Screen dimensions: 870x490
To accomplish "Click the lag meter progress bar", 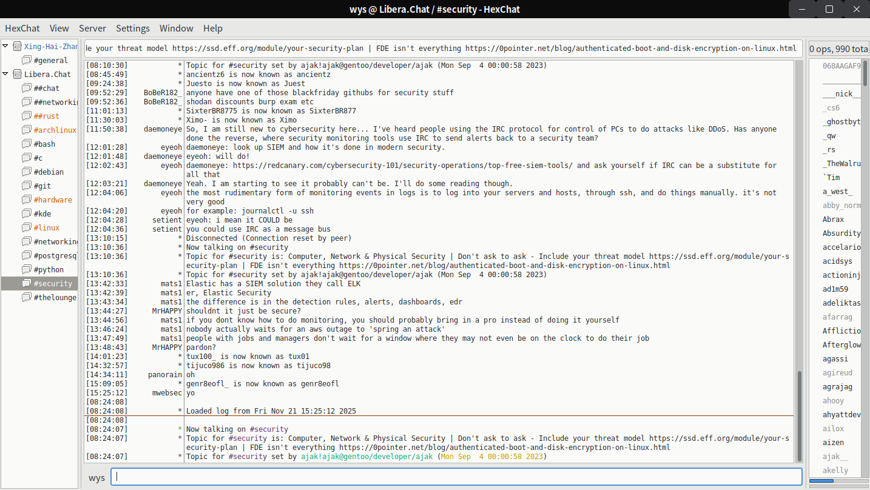I will (839, 481).
